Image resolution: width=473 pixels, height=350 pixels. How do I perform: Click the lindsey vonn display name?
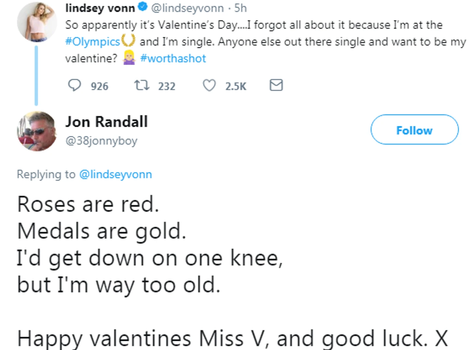pos(100,8)
